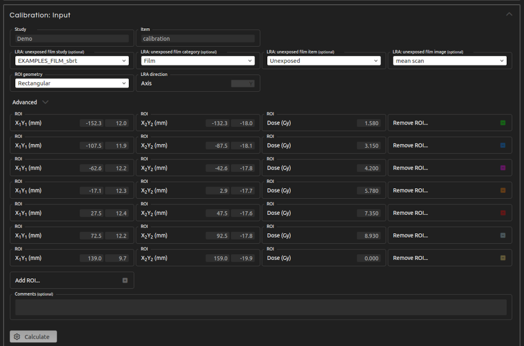Select the X1 field showing 139.0

point(92,258)
